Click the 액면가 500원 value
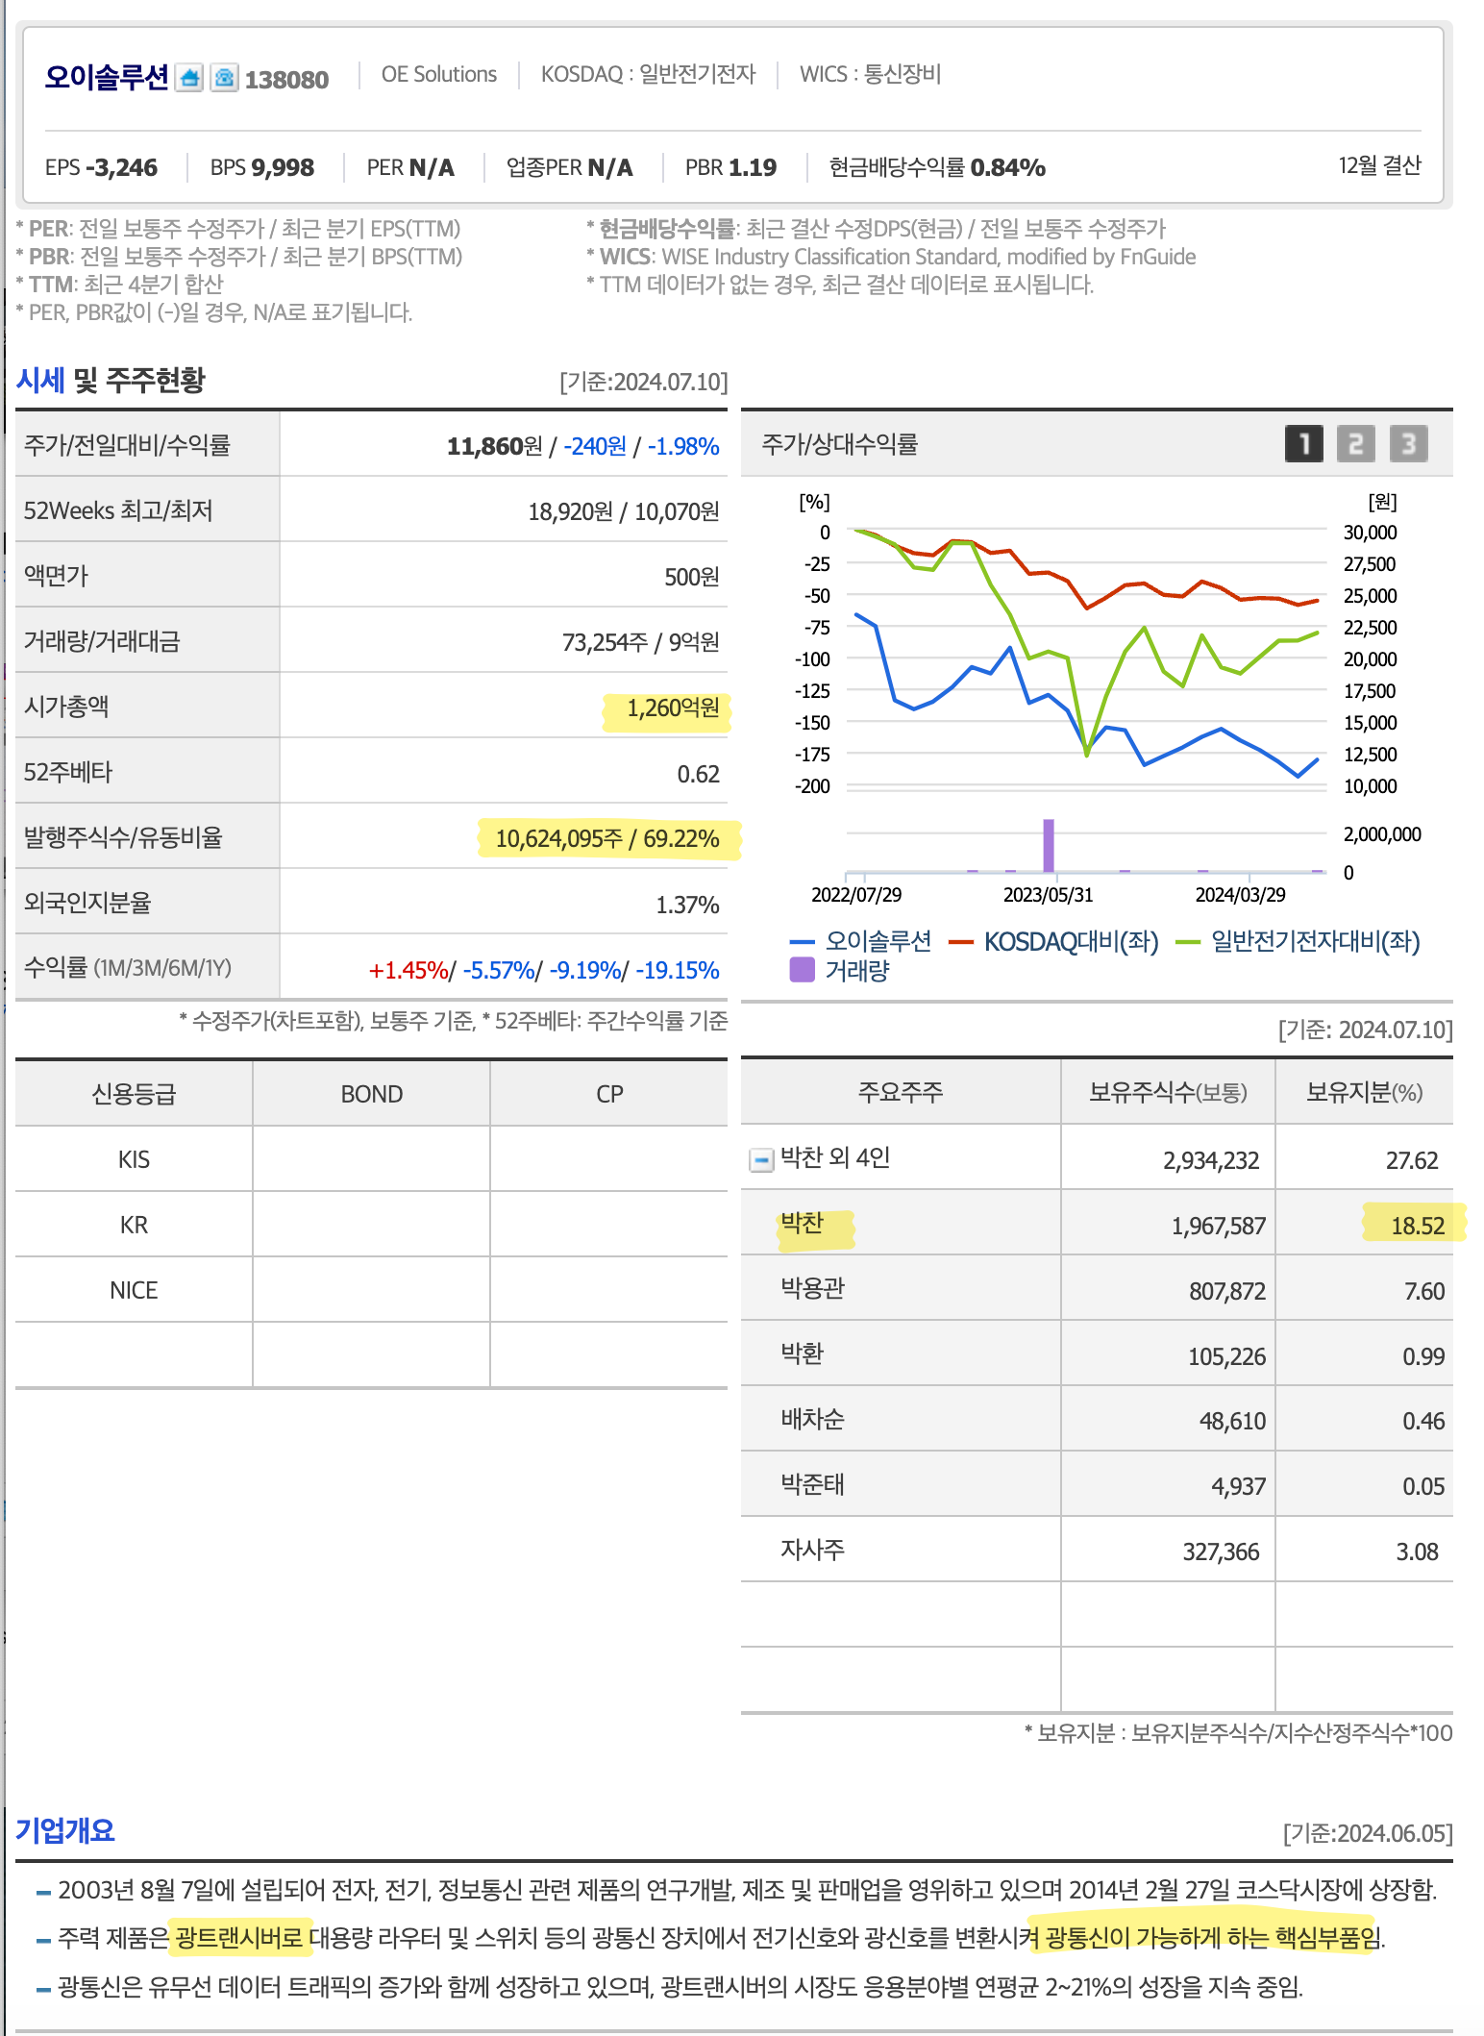1484x2036 pixels. pos(692,577)
